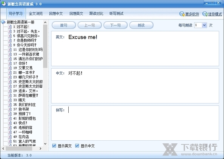Toggle the 显示中文 checkbox

click(77, 146)
